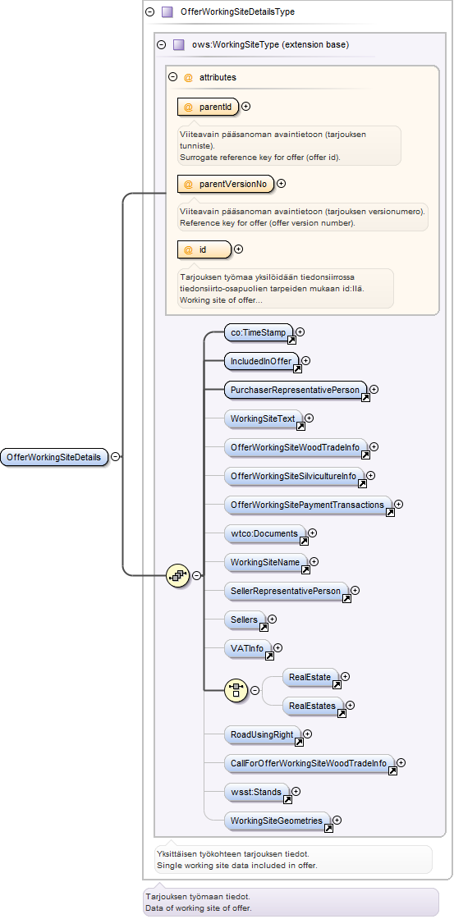Expand OfferWorkingSitePaymentTransactions element
This screenshot has width=454, height=919.
pos(398,504)
